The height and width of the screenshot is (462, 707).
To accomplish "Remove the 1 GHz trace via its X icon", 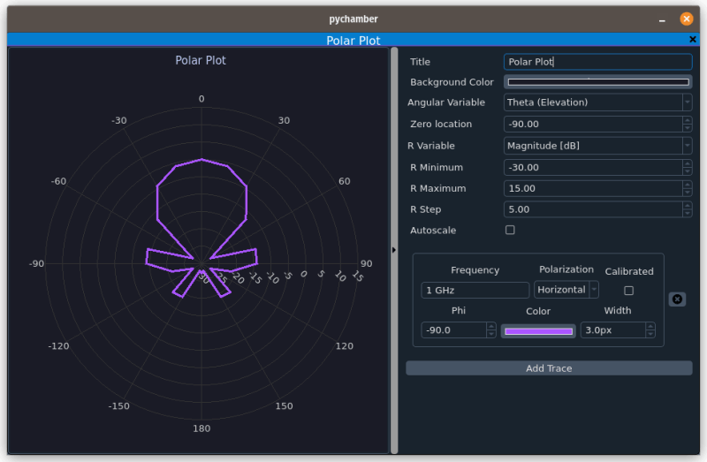I will point(677,299).
